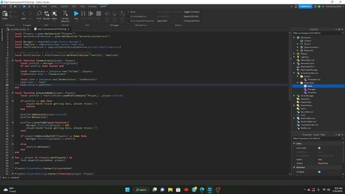Click the Apply Edits button

pyautogui.click(x=162, y=20)
